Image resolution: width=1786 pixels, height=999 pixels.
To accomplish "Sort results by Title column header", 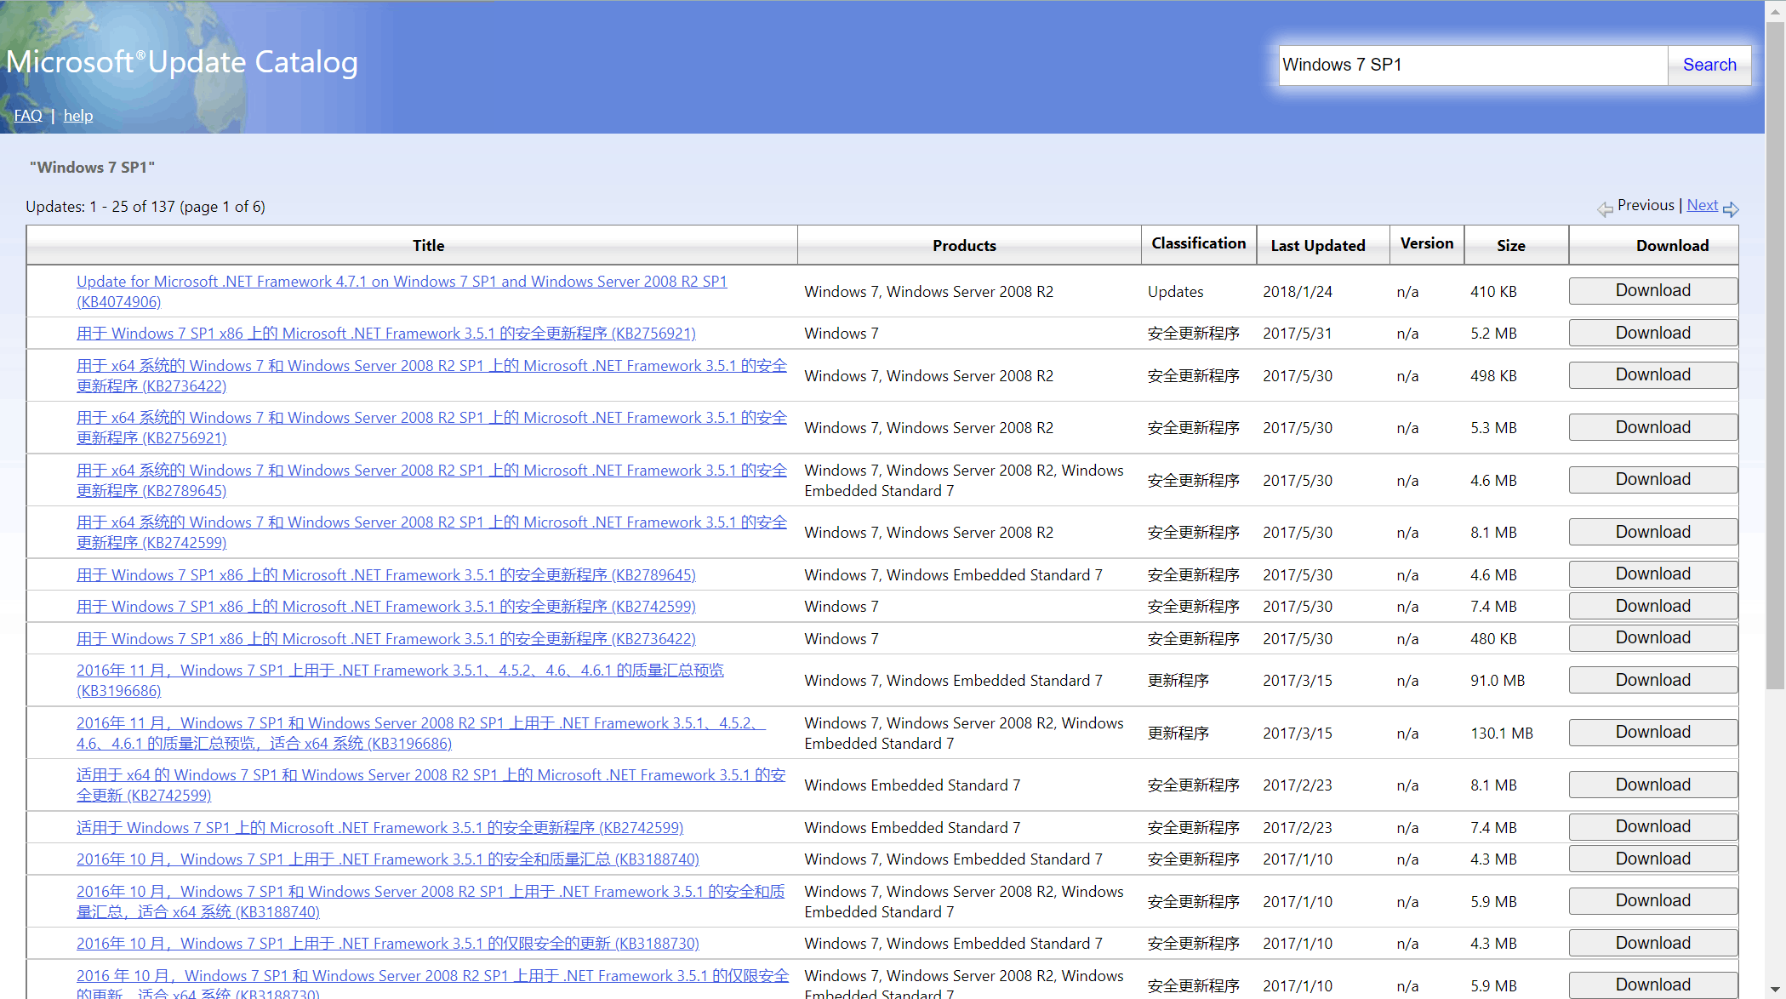I will click(428, 245).
